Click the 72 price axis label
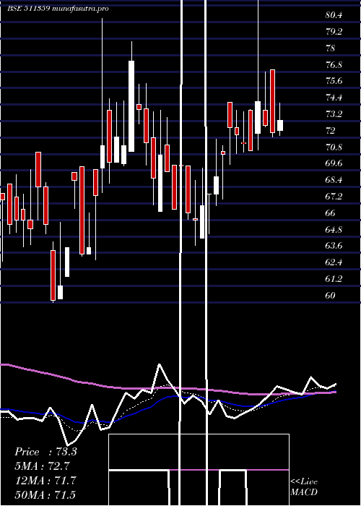 click(x=331, y=130)
